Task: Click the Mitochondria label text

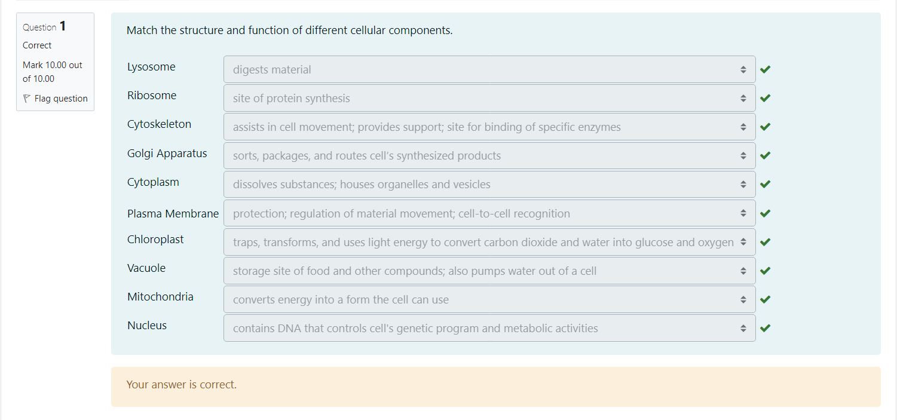Action: tap(160, 297)
